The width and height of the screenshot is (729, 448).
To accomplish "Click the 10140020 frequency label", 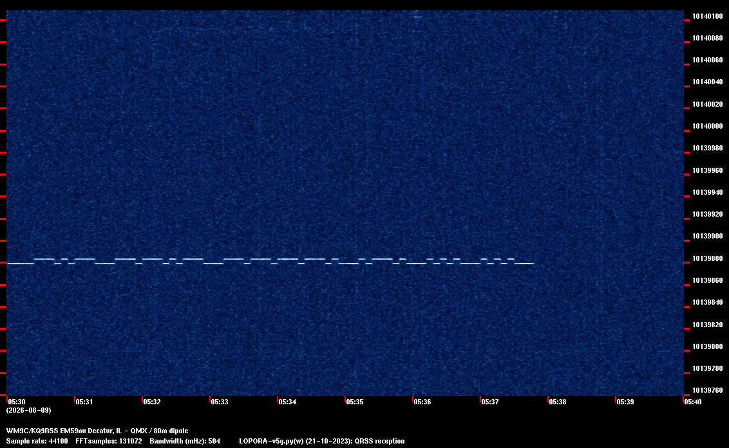I will (x=707, y=104).
